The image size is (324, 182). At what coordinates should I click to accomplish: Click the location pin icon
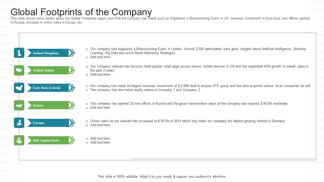(19, 140)
